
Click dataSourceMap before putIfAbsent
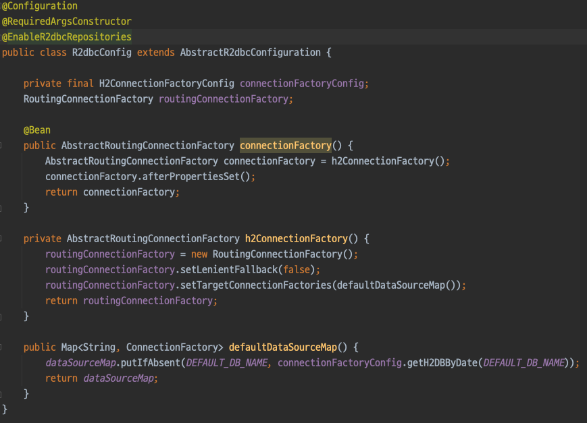coord(80,363)
